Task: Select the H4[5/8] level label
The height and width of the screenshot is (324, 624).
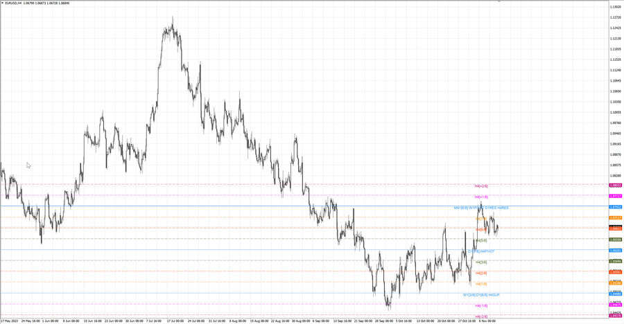Action: click(x=481, y=240)
